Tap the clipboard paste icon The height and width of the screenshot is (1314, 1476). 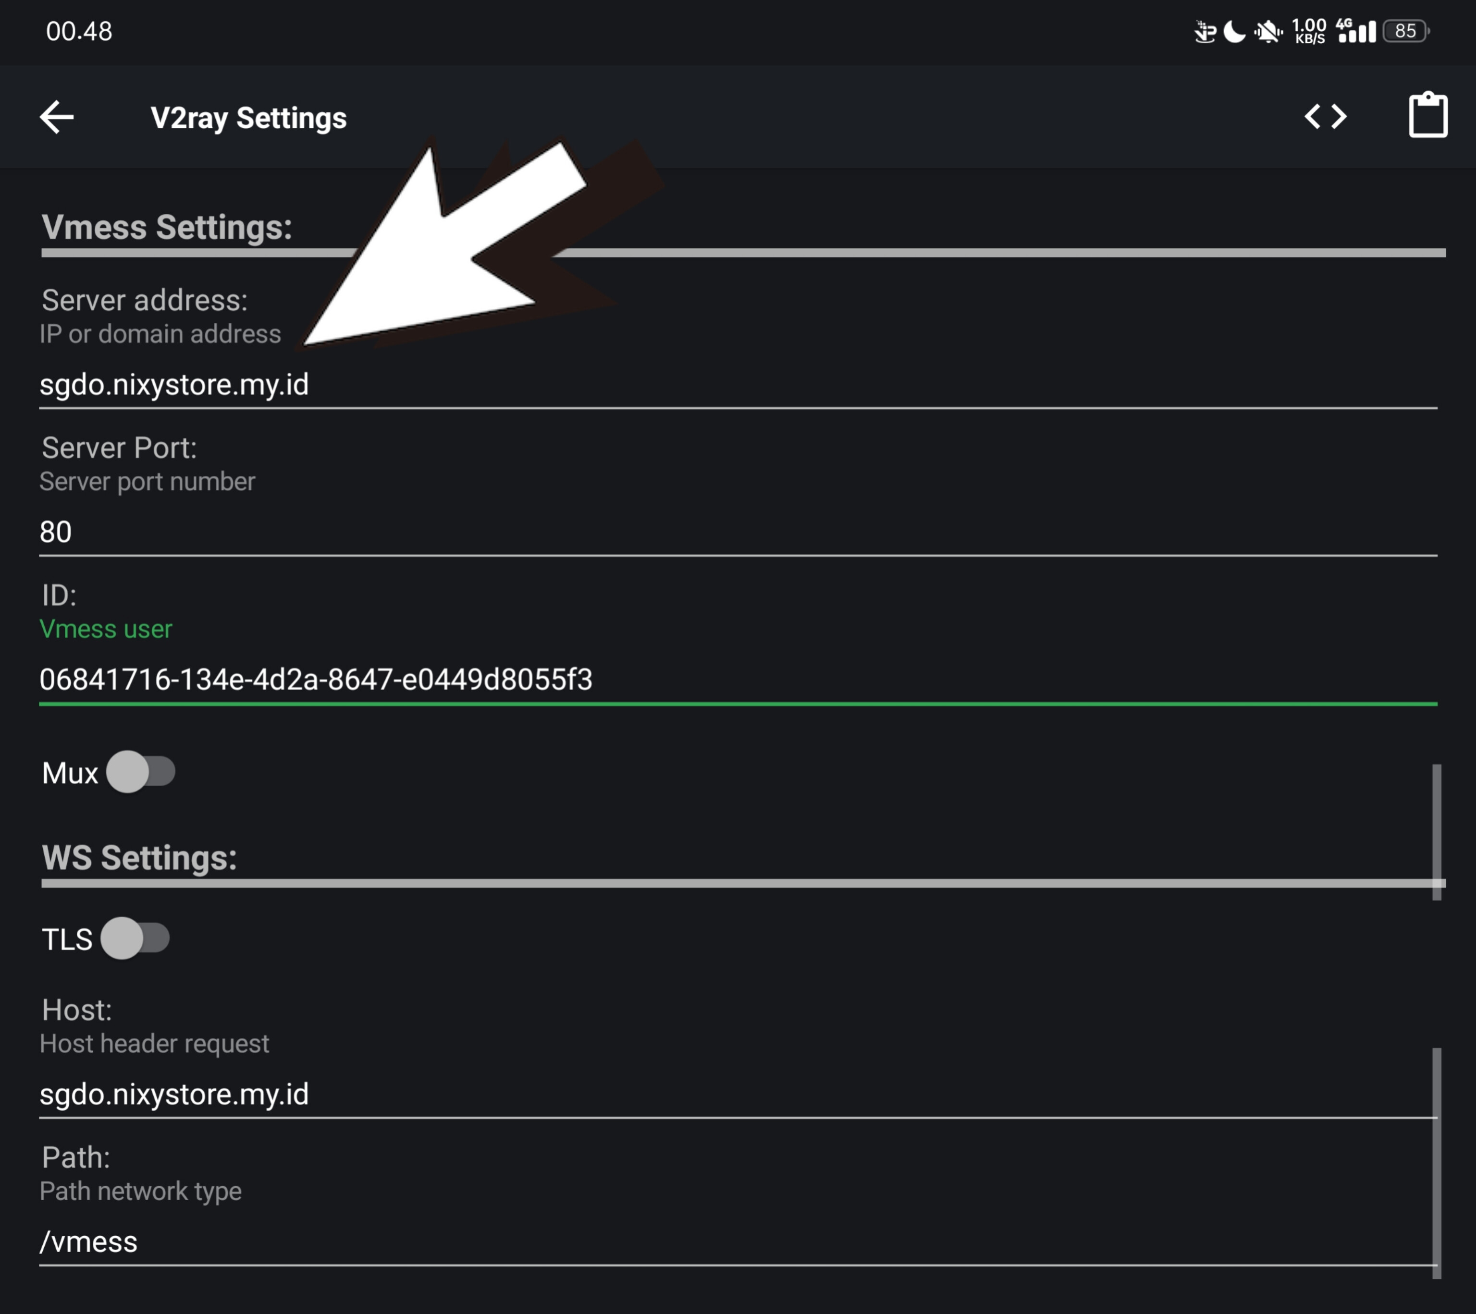click(x=1427, y=116)
